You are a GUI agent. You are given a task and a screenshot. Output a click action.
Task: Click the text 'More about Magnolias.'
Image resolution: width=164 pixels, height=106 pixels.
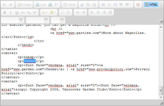coord(124,33)
